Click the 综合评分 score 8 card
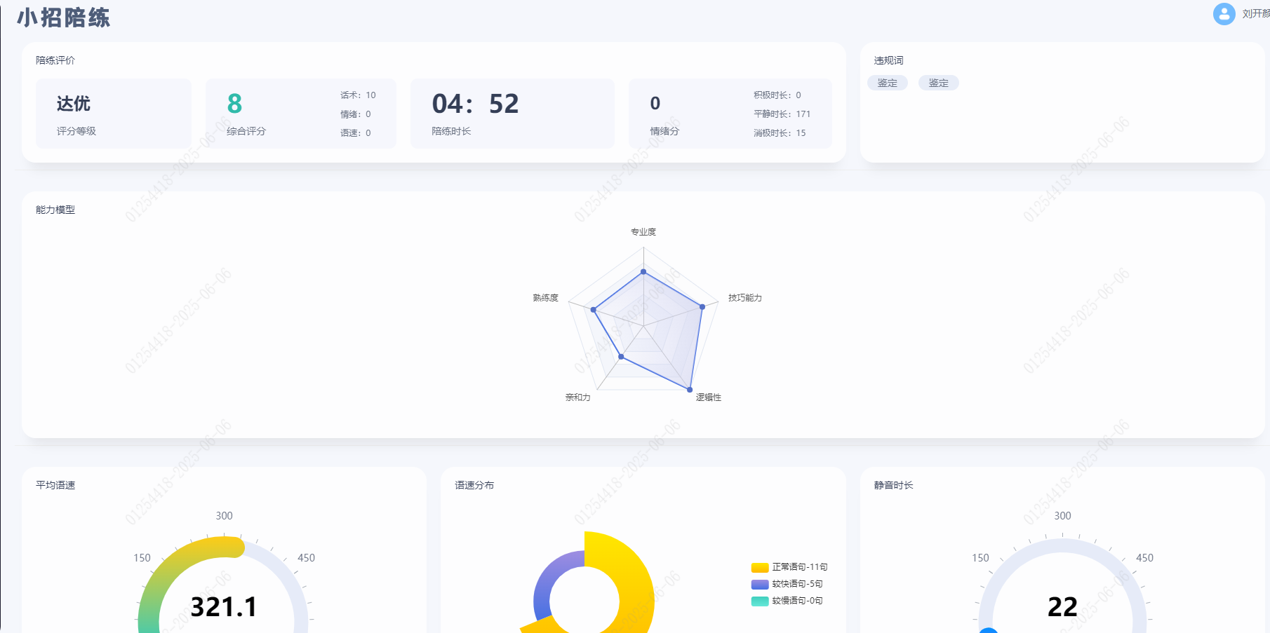 click(x=301, y=114)
